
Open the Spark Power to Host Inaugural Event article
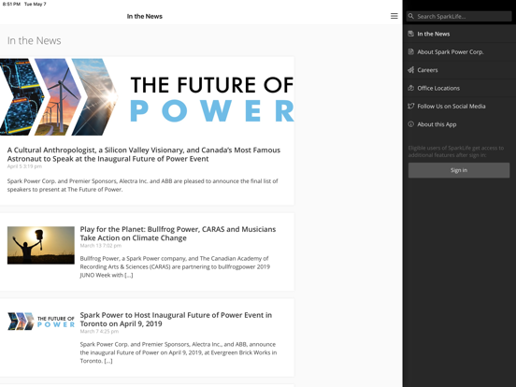pos(176,319)
